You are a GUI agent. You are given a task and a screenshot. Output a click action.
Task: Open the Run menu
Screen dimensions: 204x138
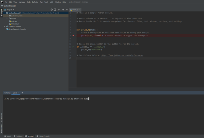(x=41, y=2)
